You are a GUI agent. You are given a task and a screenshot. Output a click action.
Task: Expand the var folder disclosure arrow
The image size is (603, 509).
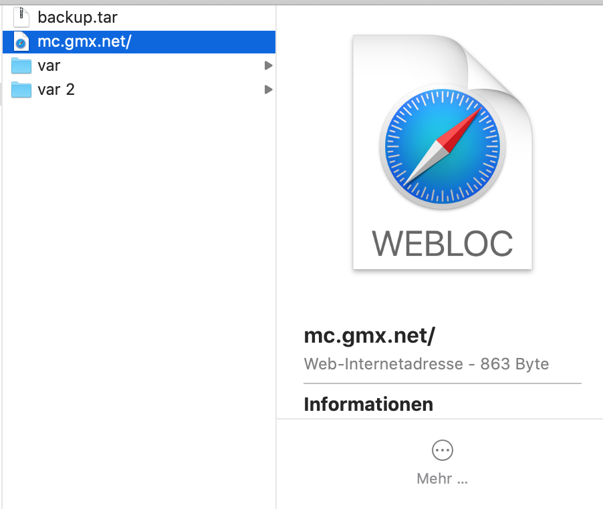(268, 65)
